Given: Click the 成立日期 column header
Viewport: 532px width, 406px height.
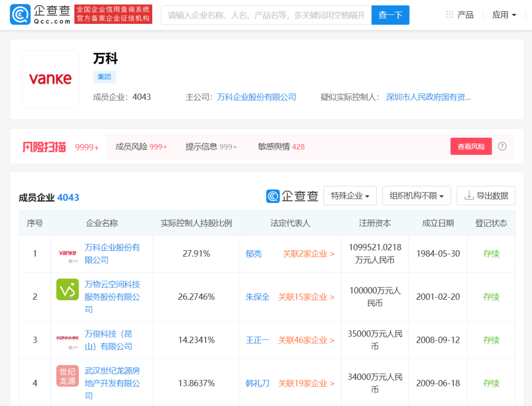Looking at the screenshot, I should pos(438,223).
